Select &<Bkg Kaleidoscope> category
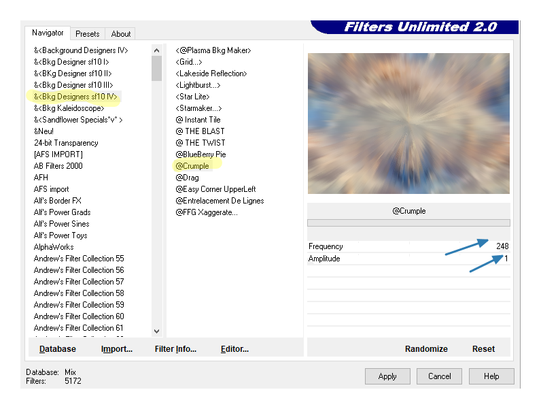 tap(69, 108)
